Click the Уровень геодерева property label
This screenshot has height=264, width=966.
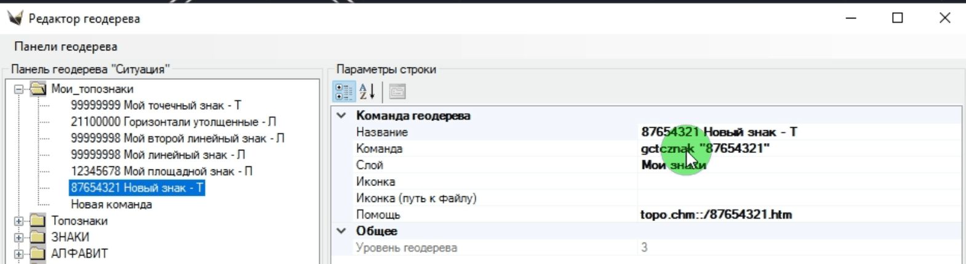406,248
